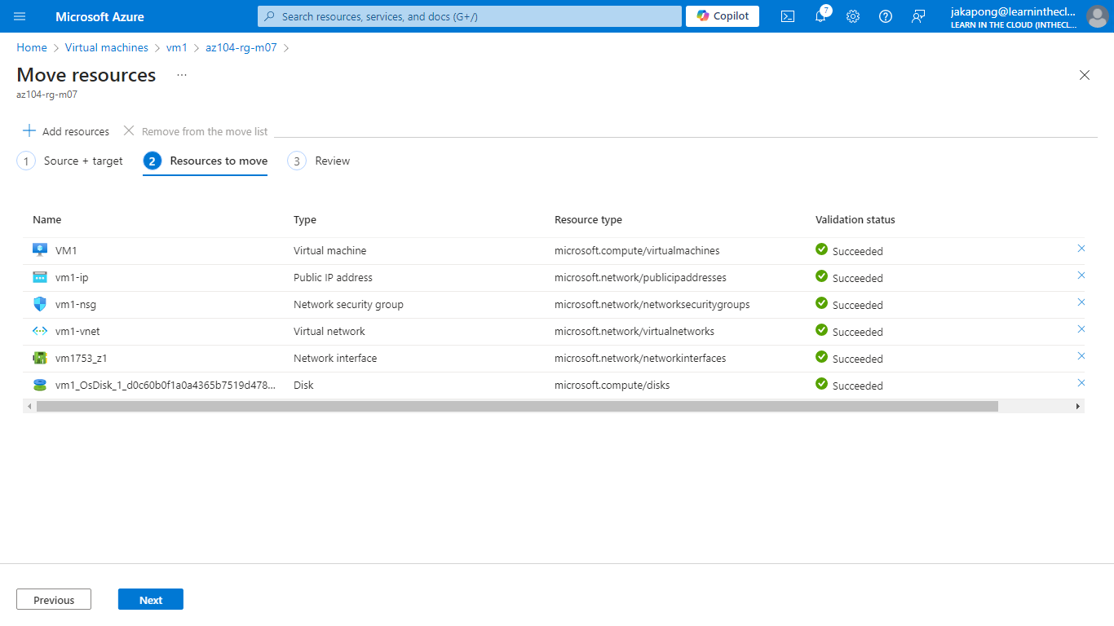Click microsoft.compute/disks cell

pos(612,386)
